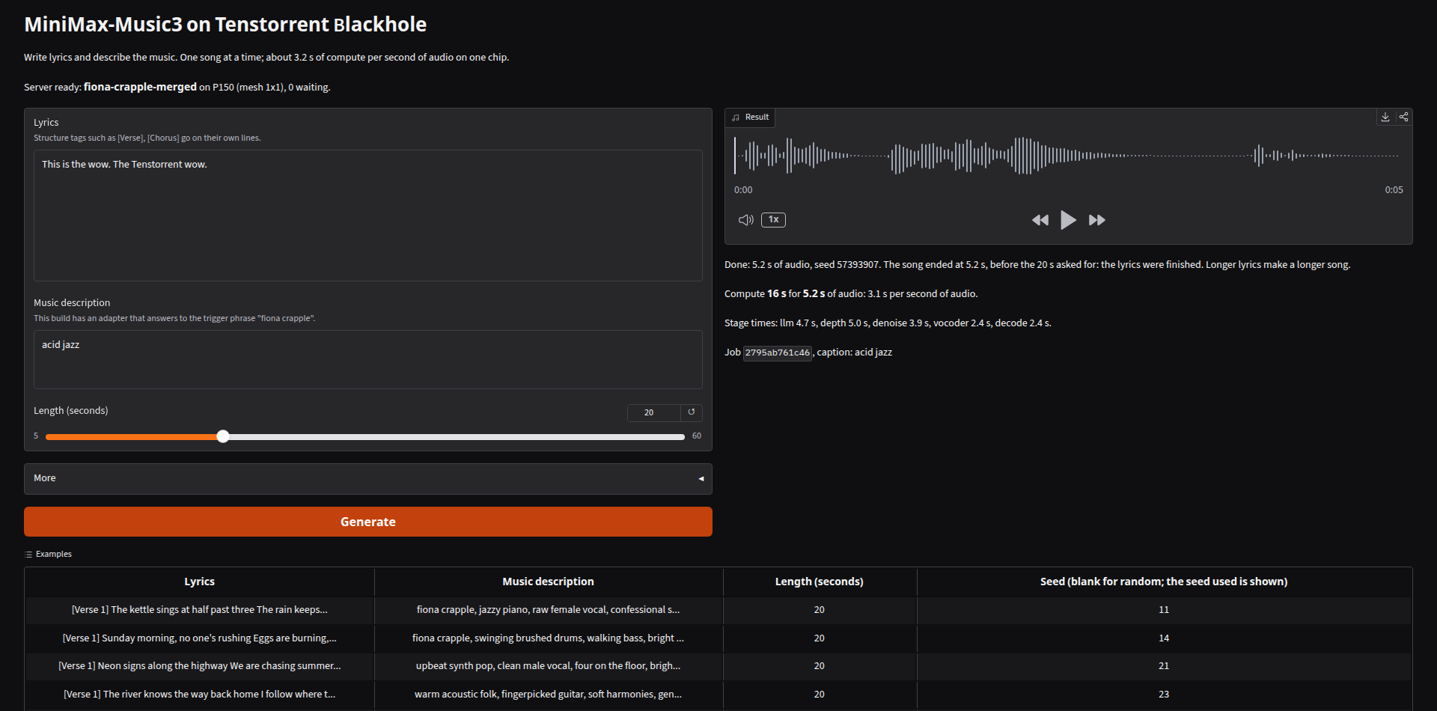Click the 0:00 current time timestamp
This screenshot has width=1437, height=711.
(743, 190)
